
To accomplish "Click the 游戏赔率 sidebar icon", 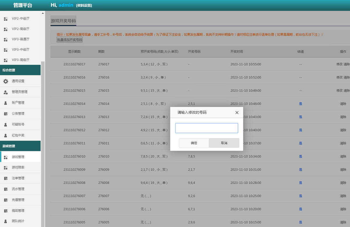I will tap(6, 168).
